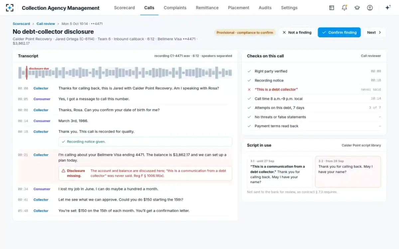
Task: Go to the Placement tab
Action: [239, 8]
